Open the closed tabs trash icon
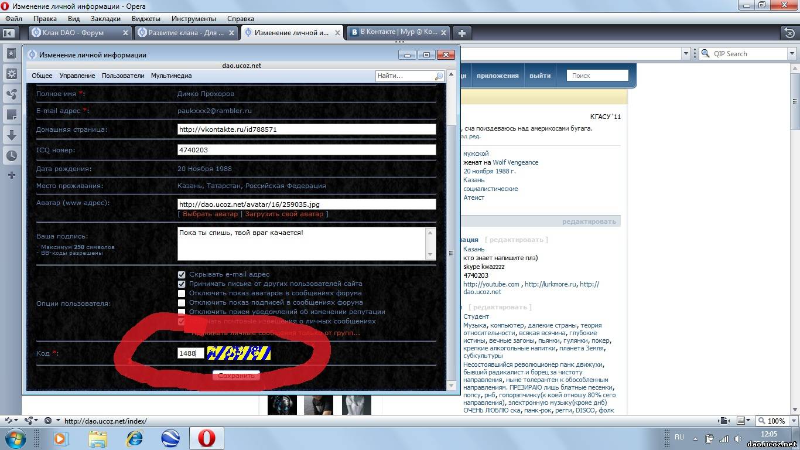 [789, 33]
